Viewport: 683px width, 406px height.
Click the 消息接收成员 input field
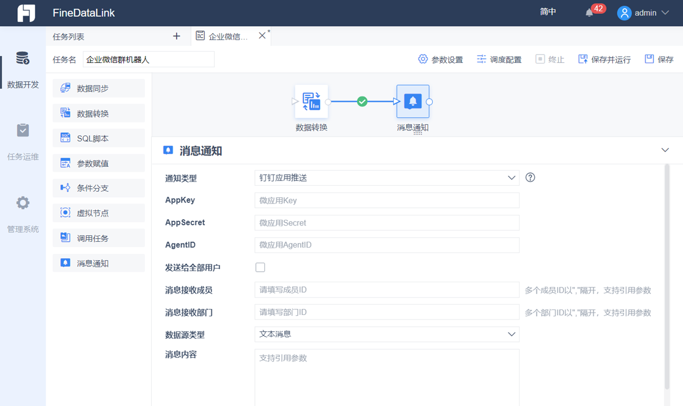click(x=387, y=290)
